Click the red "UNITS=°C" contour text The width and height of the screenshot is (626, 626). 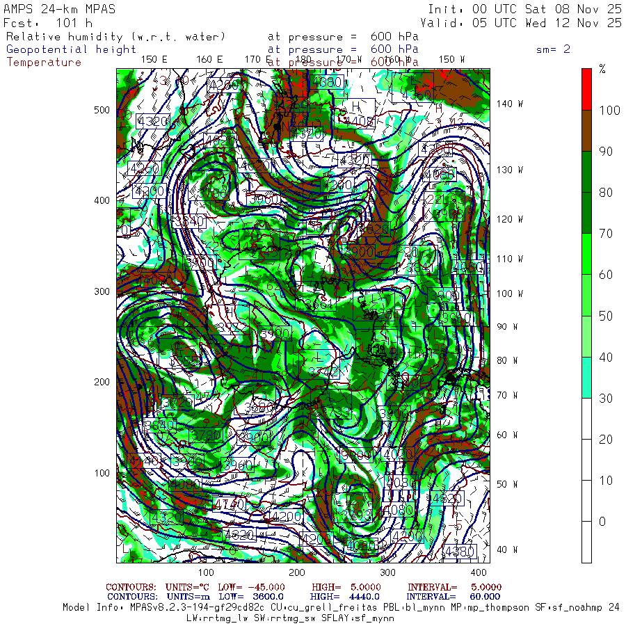(x=188, y=587)
